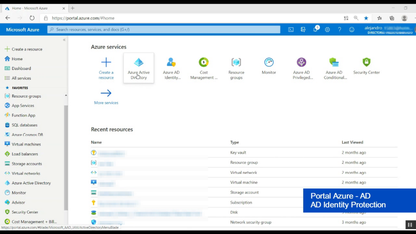View notifications bell
The image size is (416, 234).
315,29
